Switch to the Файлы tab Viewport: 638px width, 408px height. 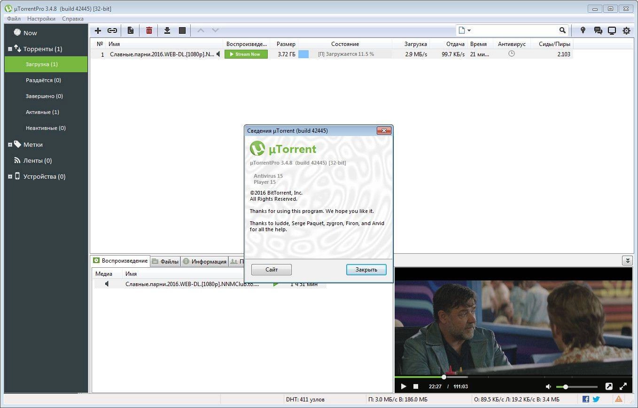[x=165, y=261]
